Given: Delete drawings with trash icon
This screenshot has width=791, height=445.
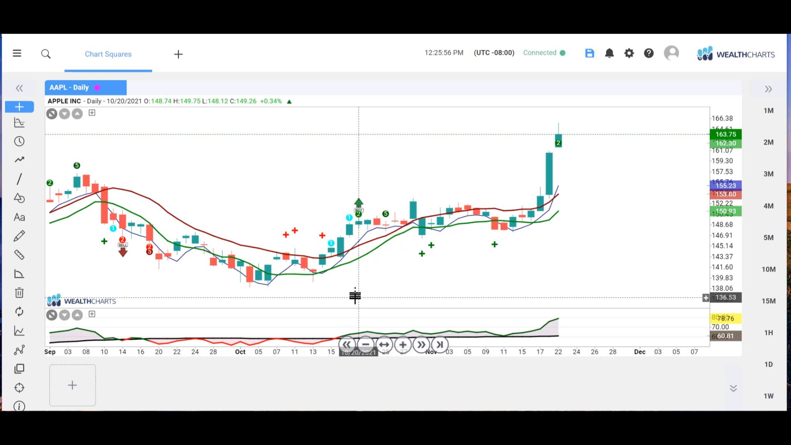Looking at the screenshot, I should tap(19, 293).
